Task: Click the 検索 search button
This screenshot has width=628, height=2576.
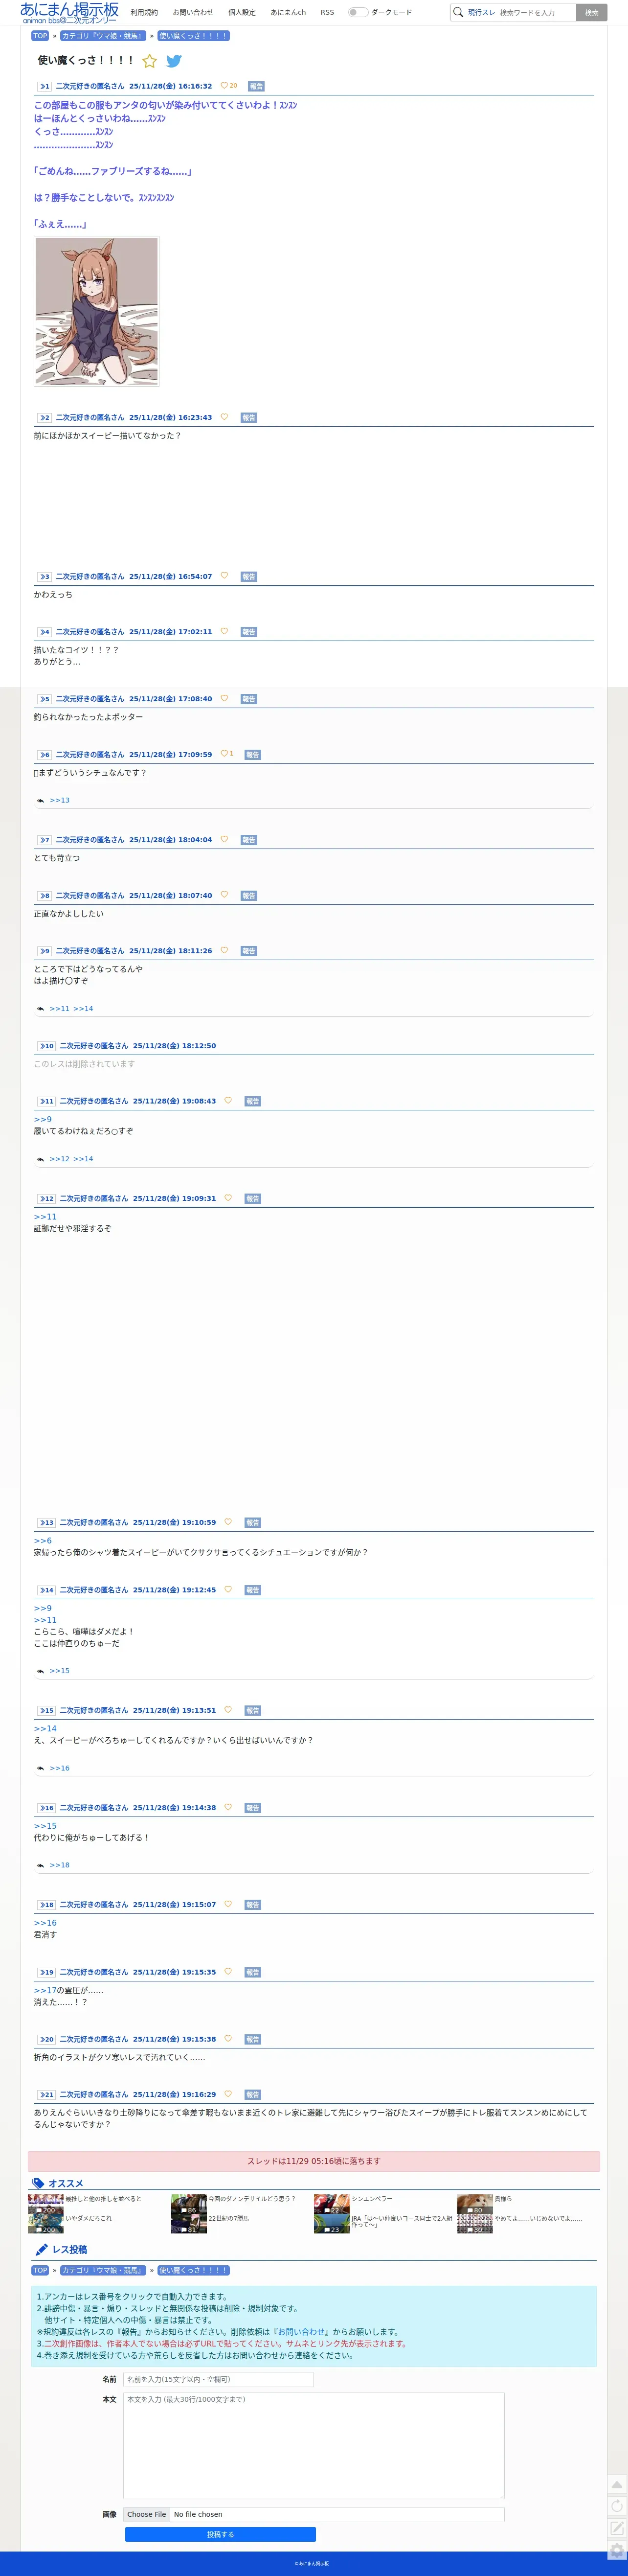Action: coord(591,12)
